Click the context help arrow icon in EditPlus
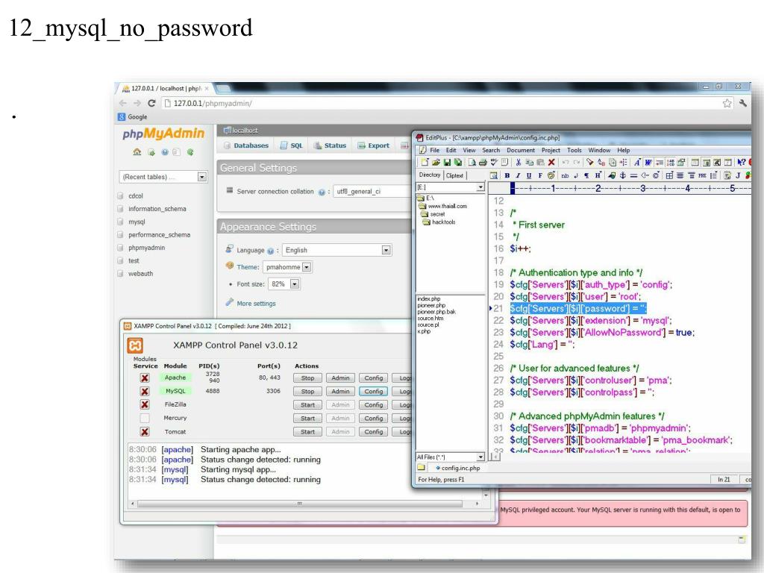Screen dimensions: 764x573 pyautogui.click(x=741, y=162)
